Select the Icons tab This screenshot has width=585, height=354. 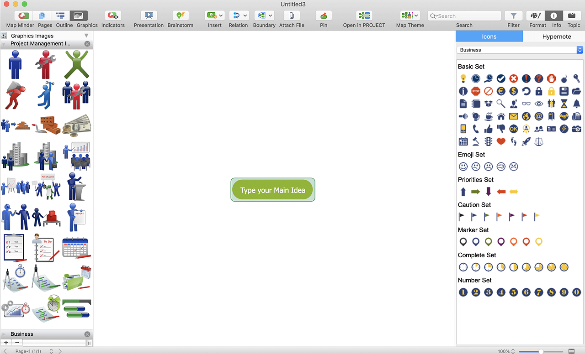click(489, 36)
